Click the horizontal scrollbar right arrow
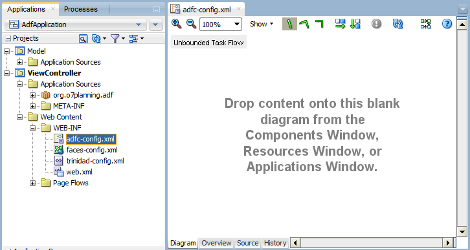 tap(448, 243)
